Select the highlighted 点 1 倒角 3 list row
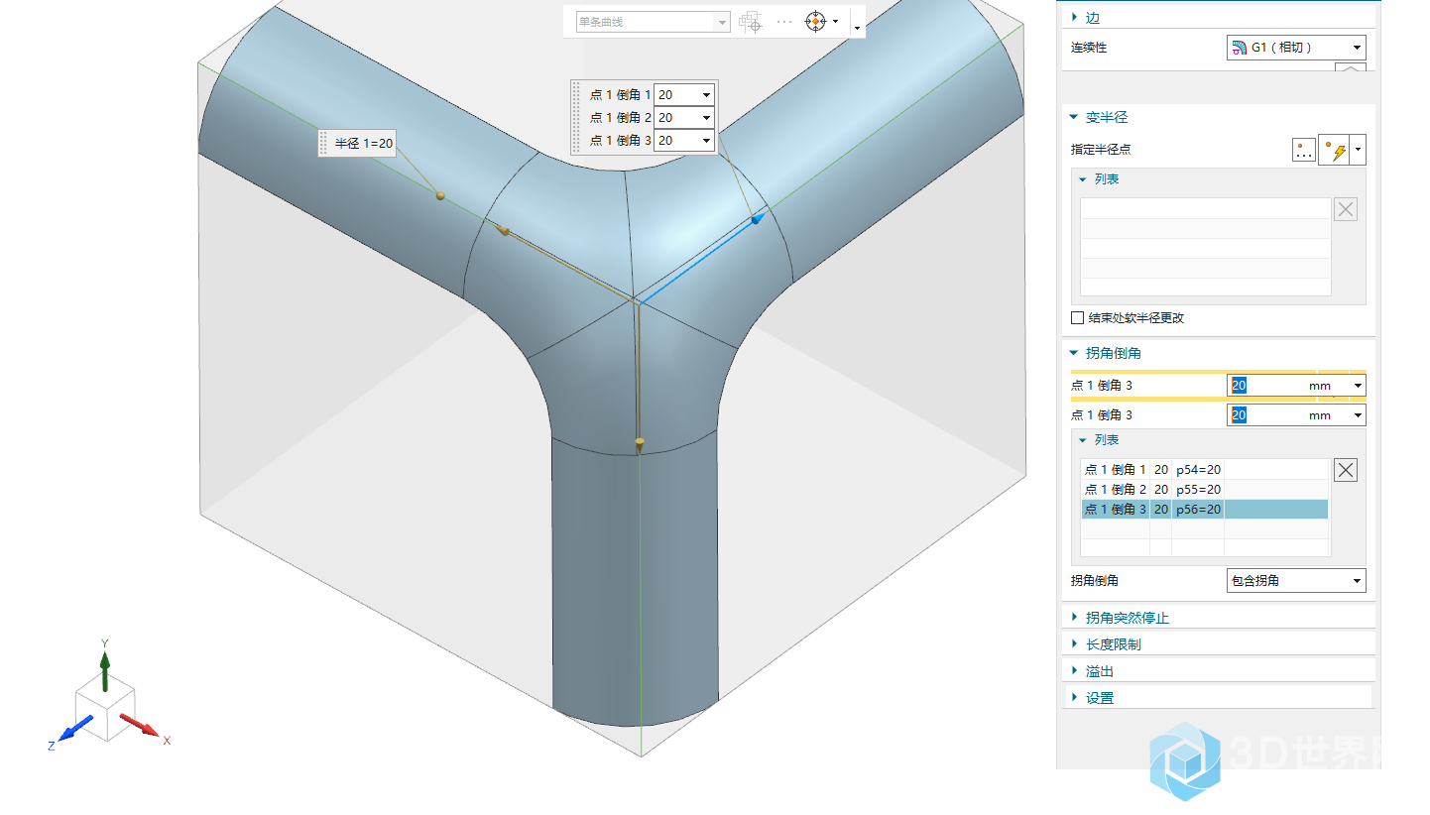Viewport: 1430px width, 815px height. coord(1205,510)
